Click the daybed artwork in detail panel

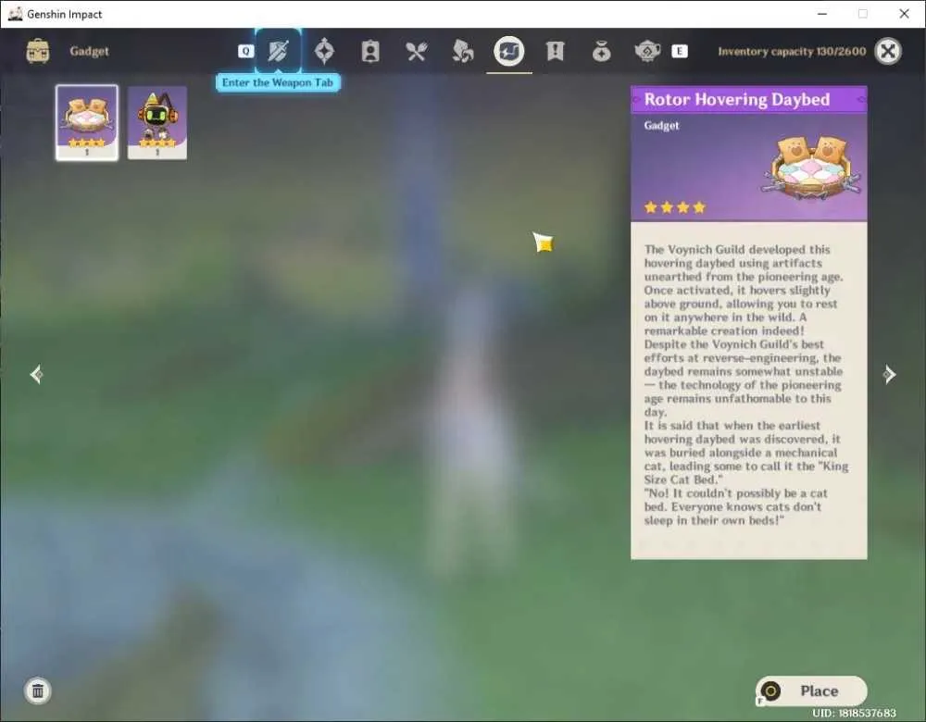(812, 167)
